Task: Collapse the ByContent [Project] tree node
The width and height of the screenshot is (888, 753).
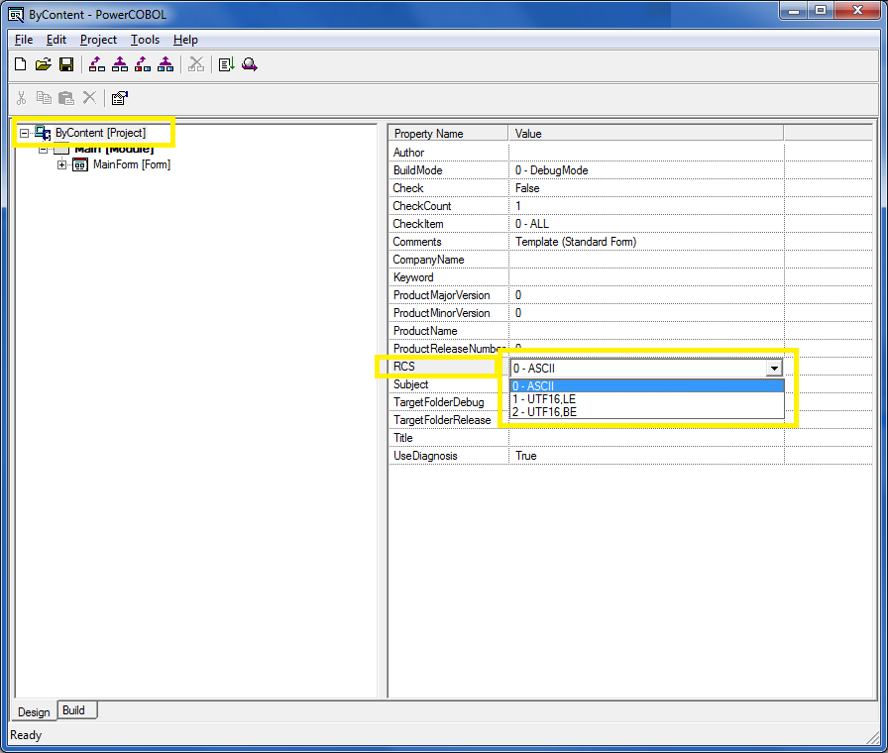Action: pyautogui.click(x=24, y=134)
